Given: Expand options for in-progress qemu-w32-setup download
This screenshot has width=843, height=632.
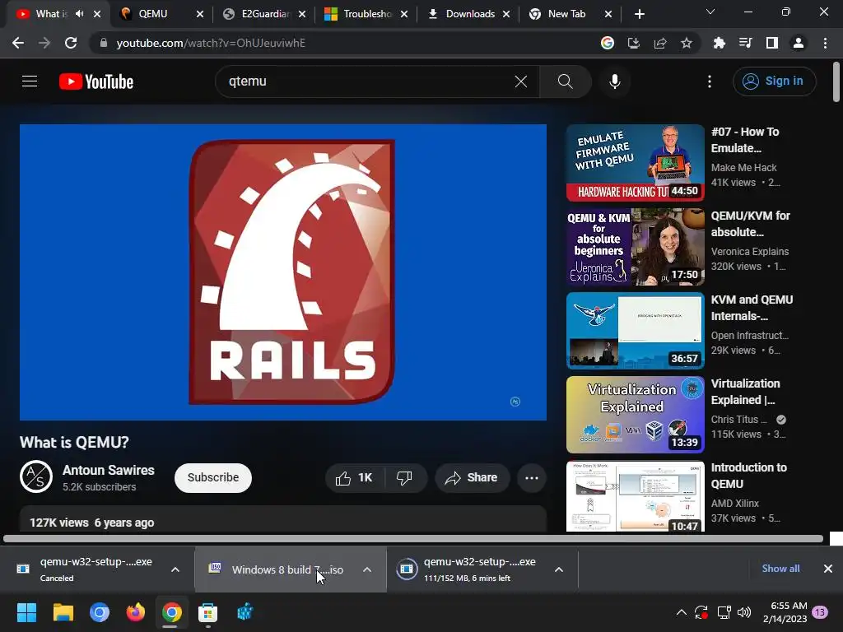Looking at the screenshot, I should click(x=559, y=569).
